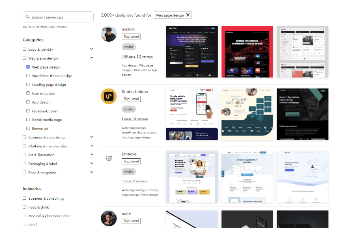
Task: Invite Studio Ubique to your project
Action: tap(129, 109)
